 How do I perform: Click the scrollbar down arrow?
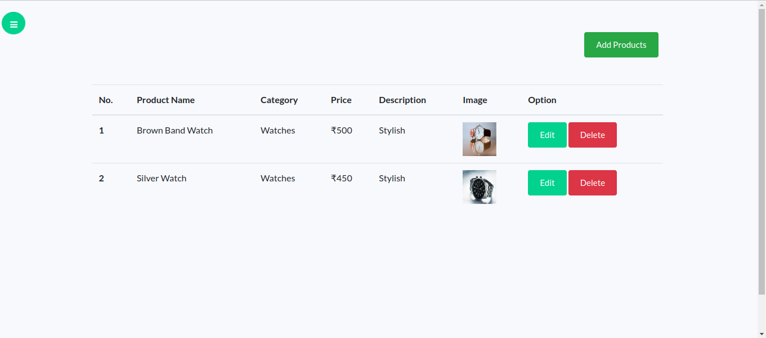coord(762,333)
